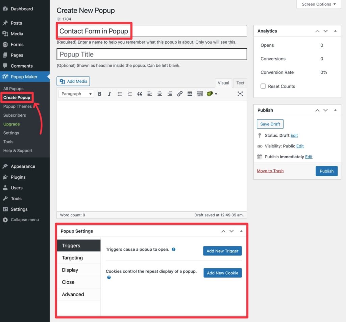
Task: Insert a bulleted list
Action: pos(120,94)
